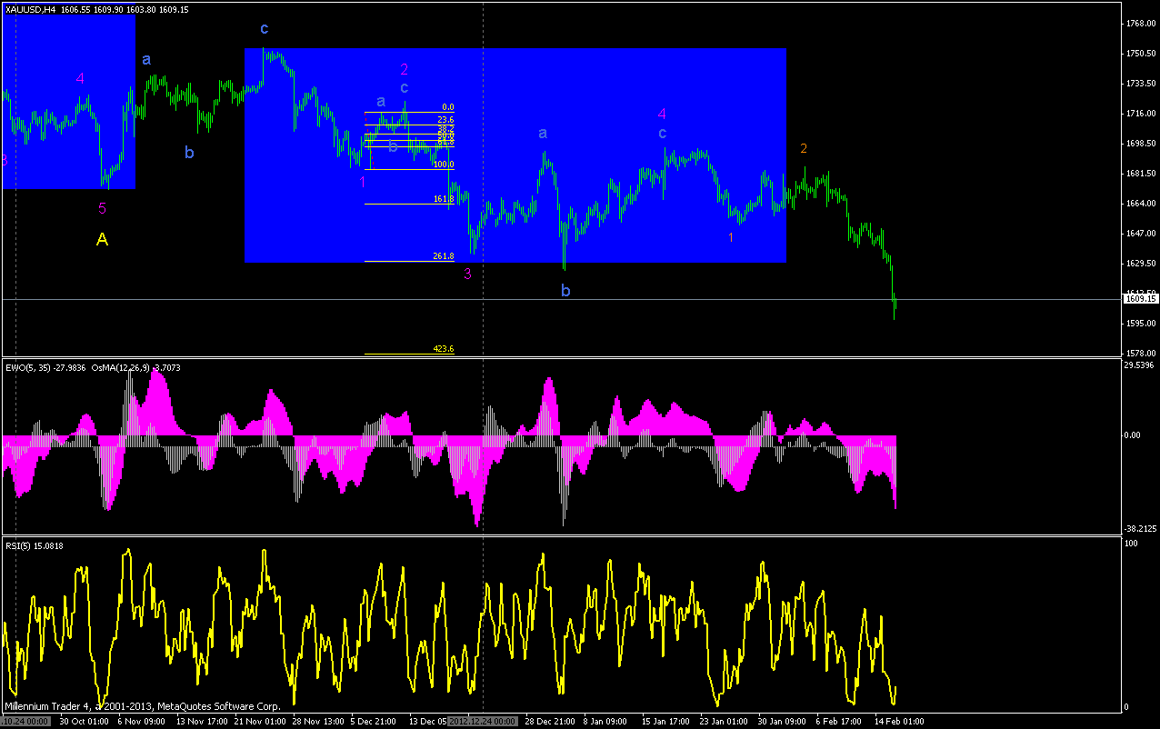Click price axis value 1698.50
Image resolution: width=1160 pixels, height=729 pixels.
pyautogui.click(x=1140, y=144)
